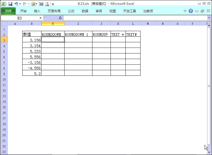
Task: Select the 数值 header cell
Action: click(32, 34)
